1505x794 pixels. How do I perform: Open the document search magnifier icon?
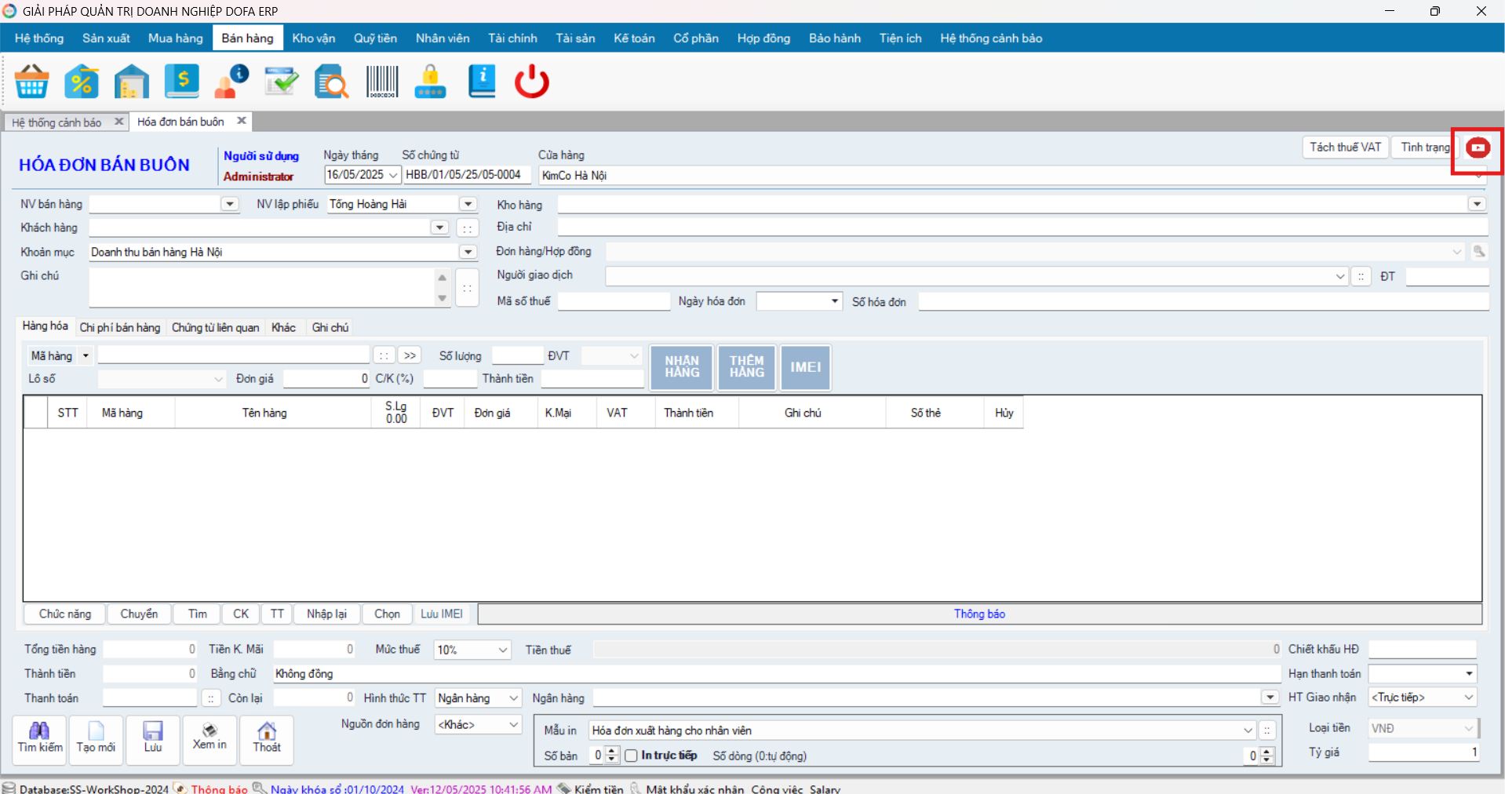[x=331, y=81]
